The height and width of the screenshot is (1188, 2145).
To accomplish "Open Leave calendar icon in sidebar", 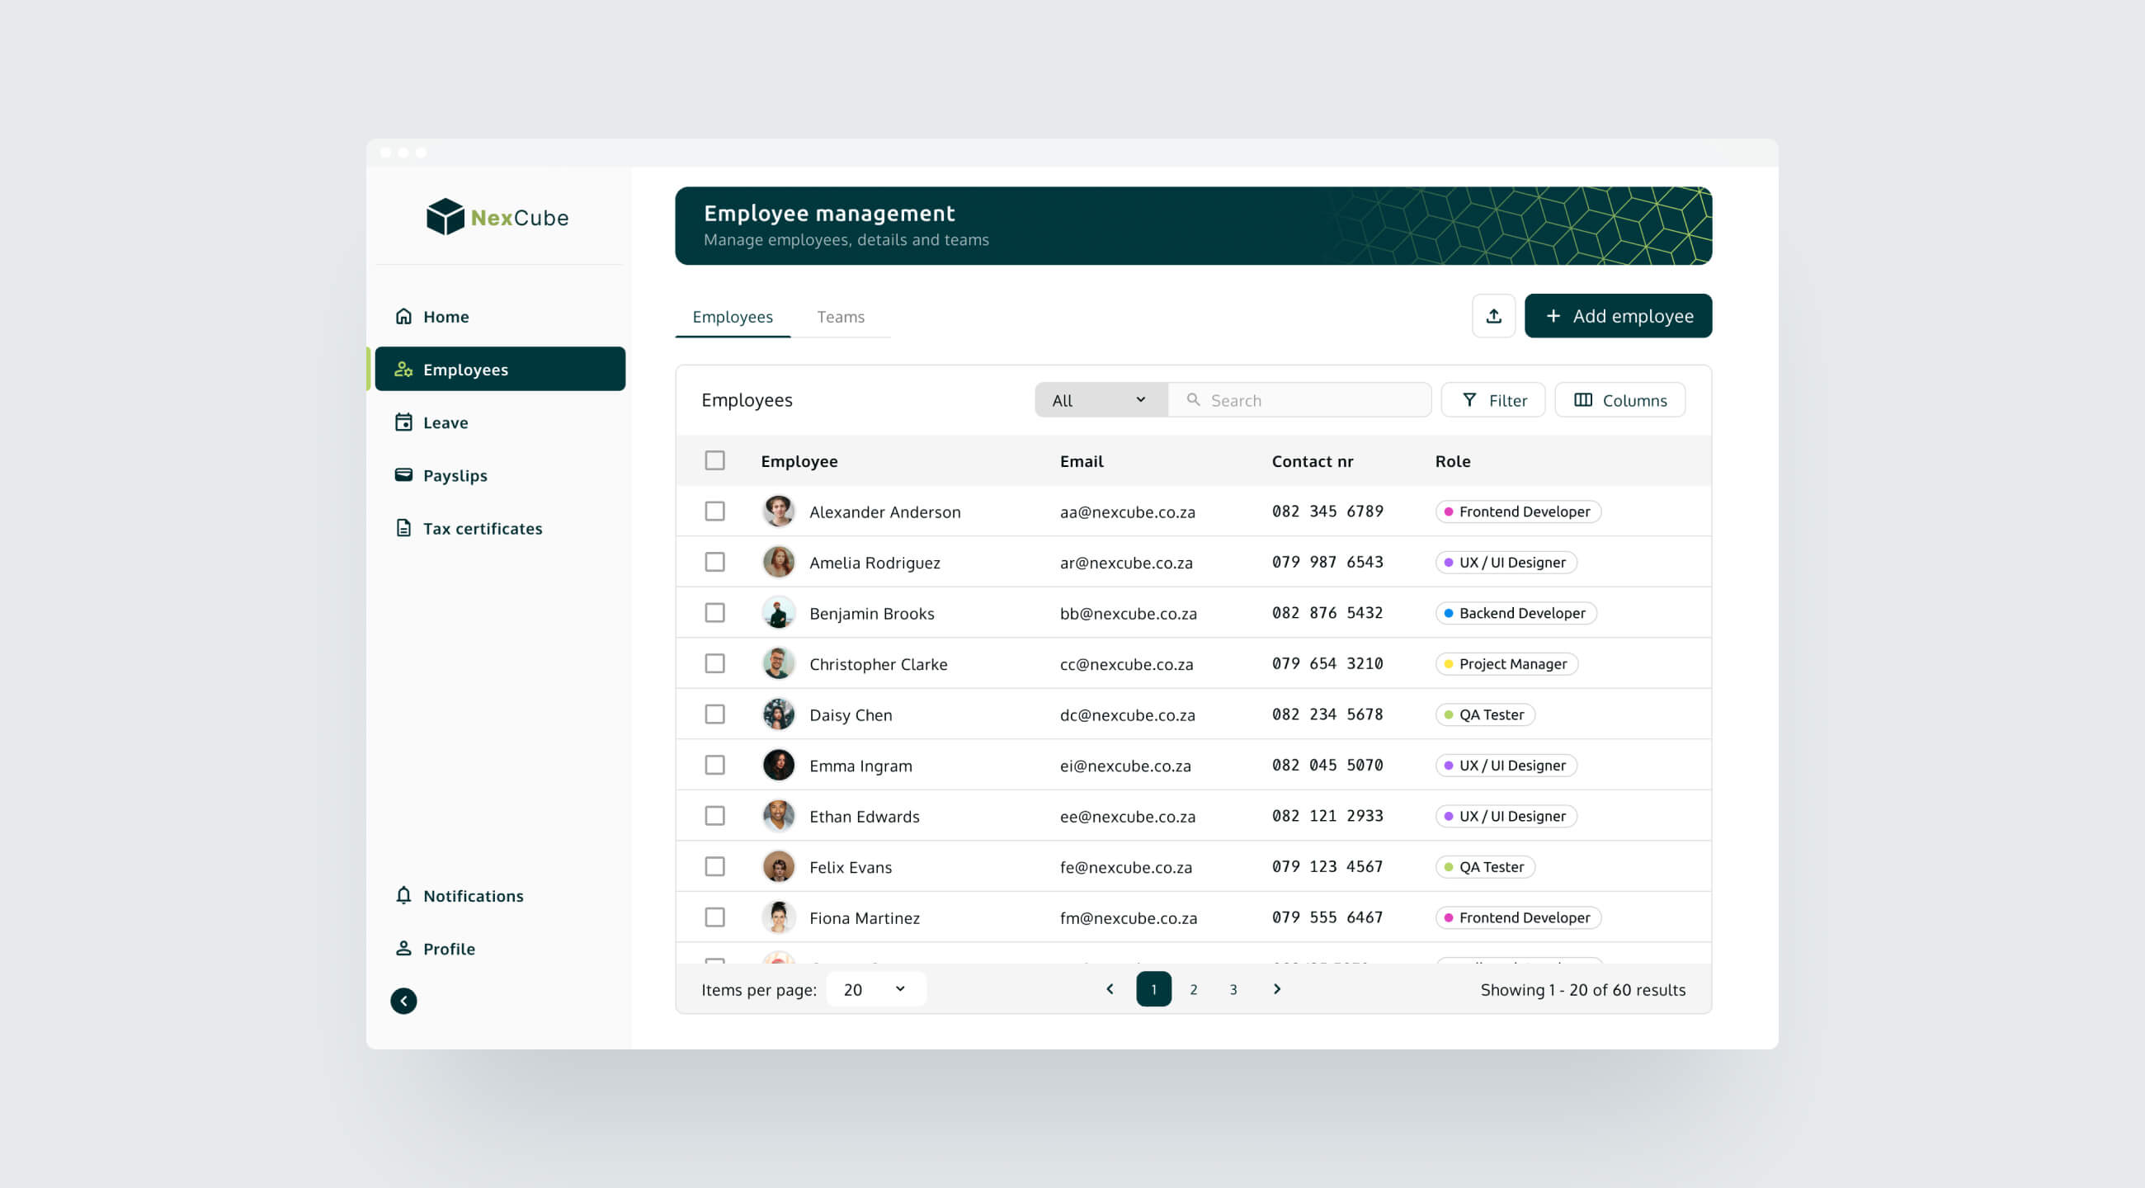I will click(404, 422).
